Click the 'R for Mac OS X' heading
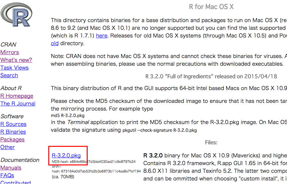The image size is (287, 184). [211, 7]
